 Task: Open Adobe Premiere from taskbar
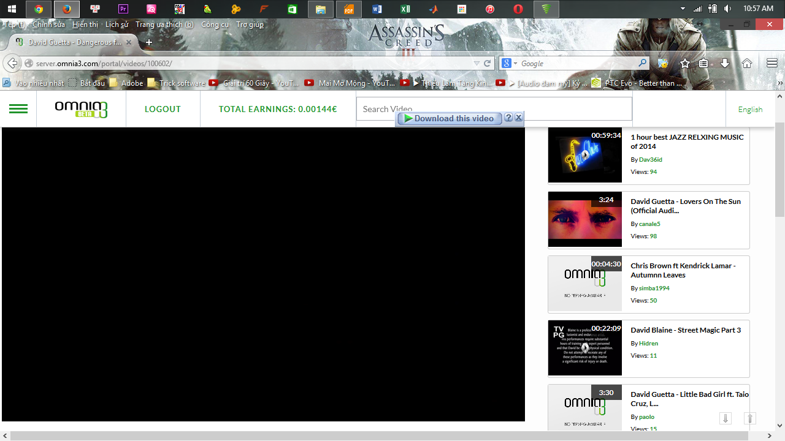point(123,9)
